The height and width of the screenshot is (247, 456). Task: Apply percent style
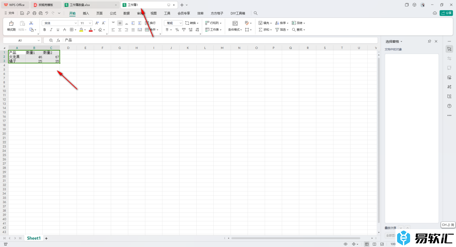pyautogui.click(x=177, y=30)
